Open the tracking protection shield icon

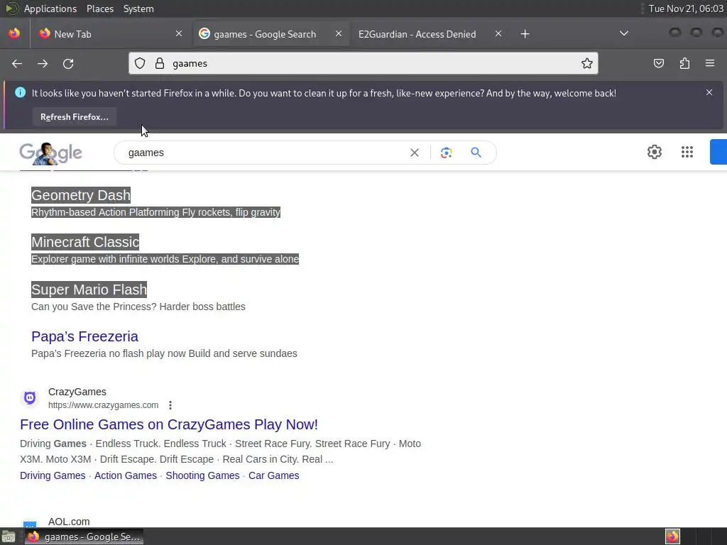click(140, 63)
